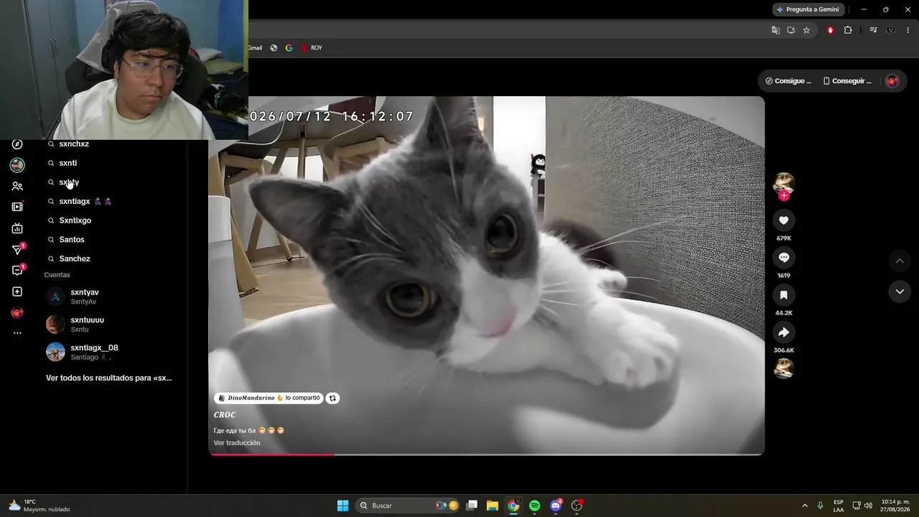This screenshot has height=517, width=919.
Task: Open the Explore compass icon in sidebar
Action: coord(17,144)
